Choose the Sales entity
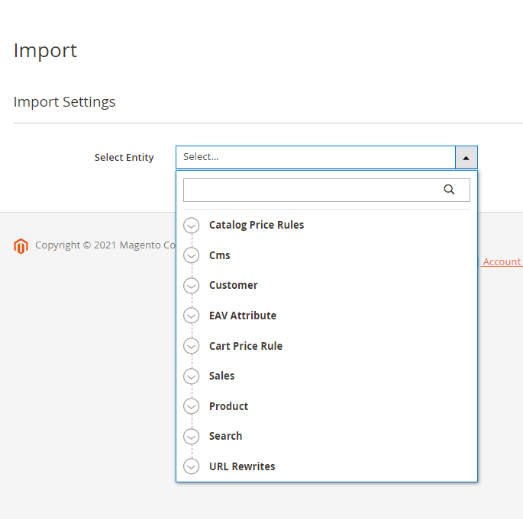 pyautogui.click(x=221, y=376)
